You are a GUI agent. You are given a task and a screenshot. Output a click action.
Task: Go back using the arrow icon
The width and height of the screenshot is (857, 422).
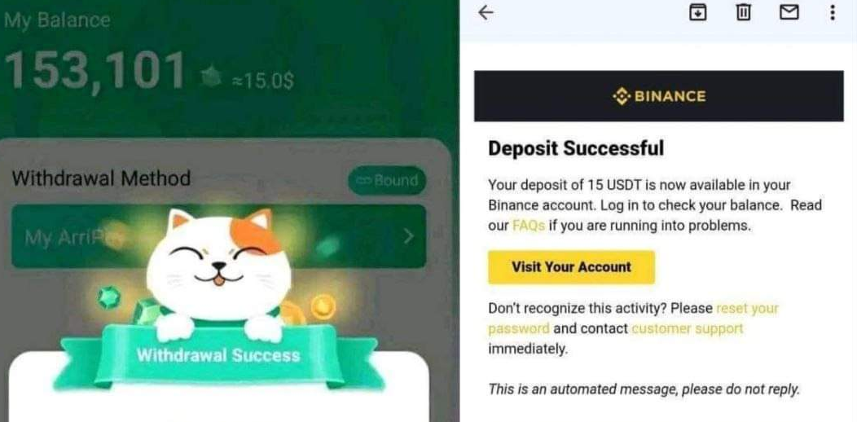(x=486, y=12)
